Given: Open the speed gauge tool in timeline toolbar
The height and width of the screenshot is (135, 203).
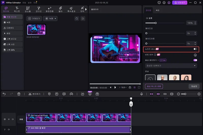Looking at the screenshot, I should (71, 94).
